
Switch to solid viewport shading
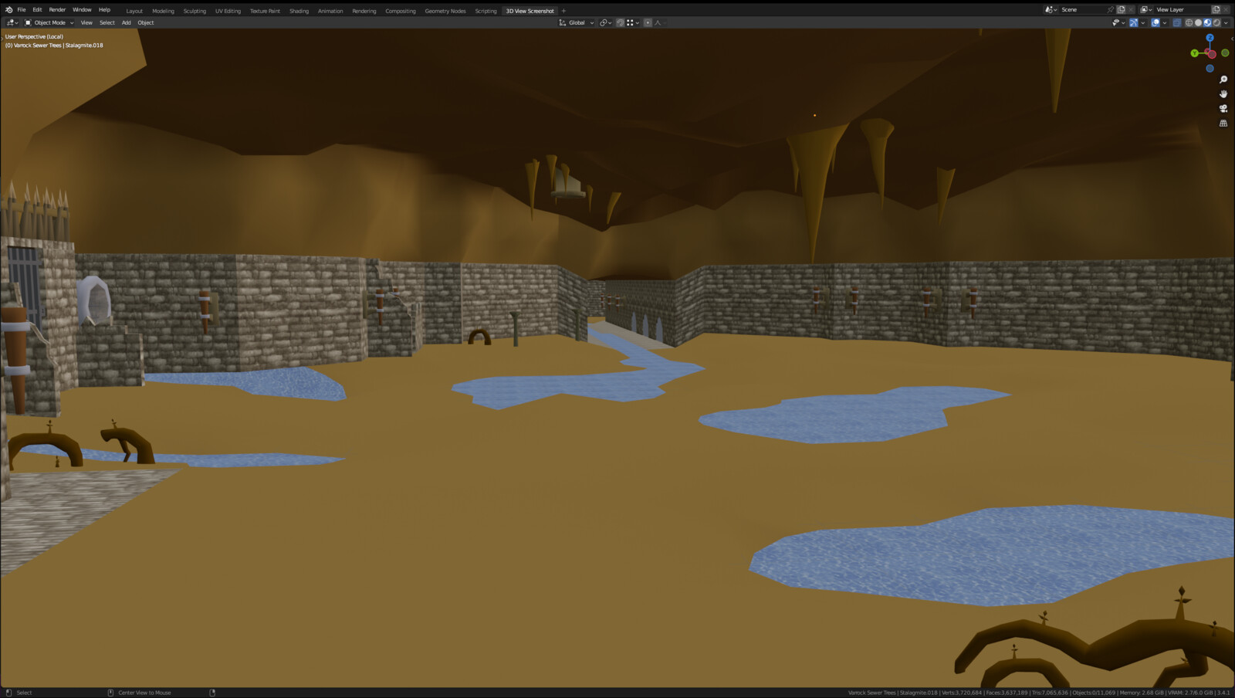click(1198, 22)
